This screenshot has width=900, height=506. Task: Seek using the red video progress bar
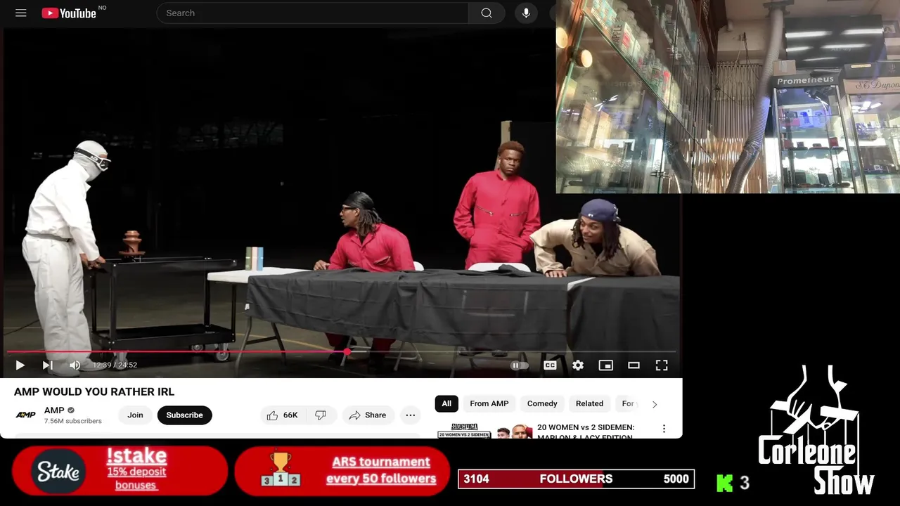coord(341,351)
